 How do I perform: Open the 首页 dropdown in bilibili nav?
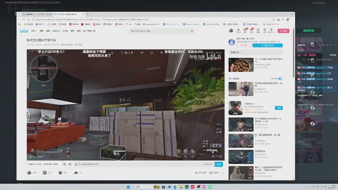(34, 31)
